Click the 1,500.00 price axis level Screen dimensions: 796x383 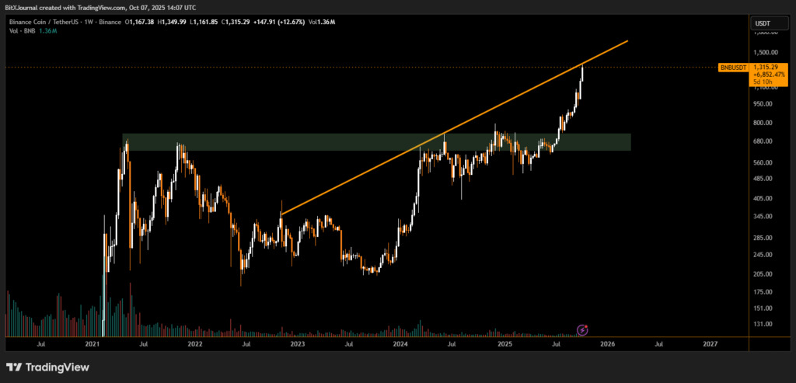pyautogui.click(x=765, y=53)
